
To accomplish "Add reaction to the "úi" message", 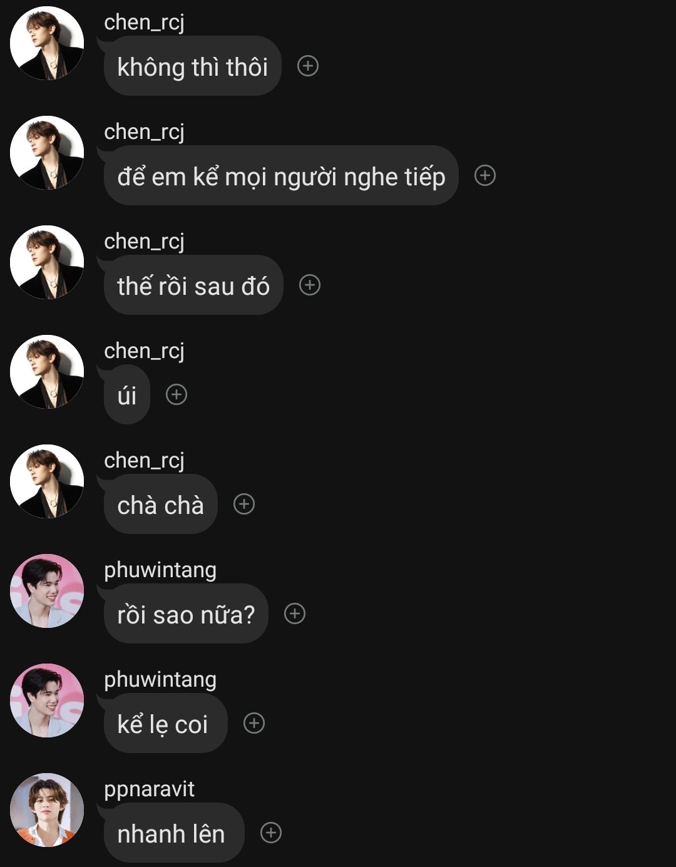I will point(177,394).
